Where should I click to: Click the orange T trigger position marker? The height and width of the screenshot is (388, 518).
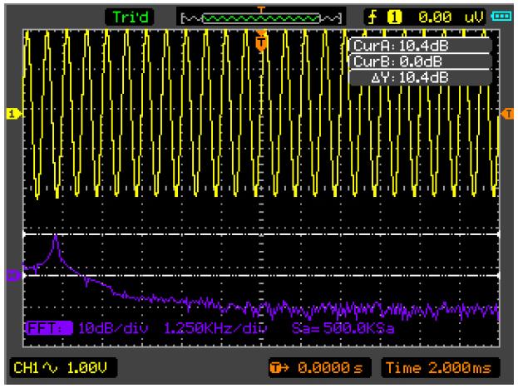(261, 42)
